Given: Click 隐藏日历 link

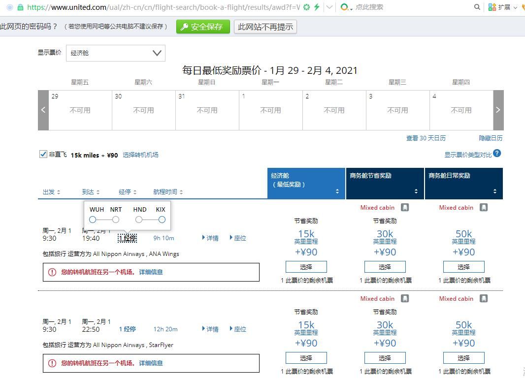Looking at the screenshot, I should (491, 138).
